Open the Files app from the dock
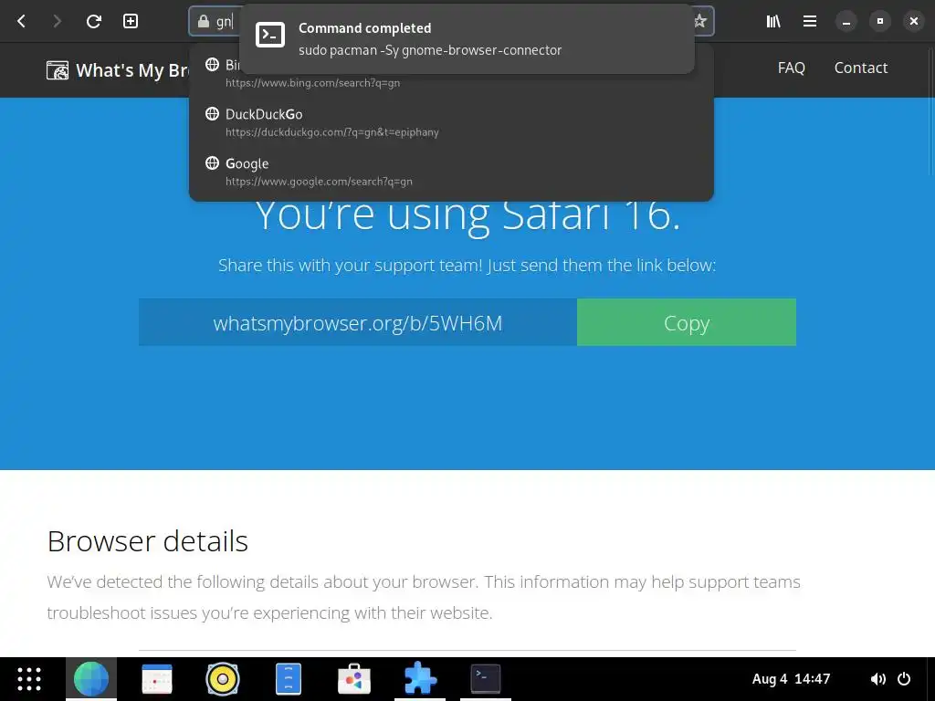The image size is (935, 701). coord(288,679)
